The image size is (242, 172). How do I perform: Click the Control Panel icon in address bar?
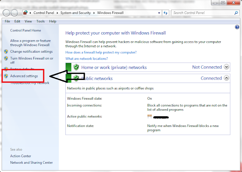click(25, 13)
